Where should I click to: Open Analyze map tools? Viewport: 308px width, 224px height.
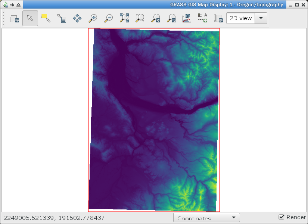coord(187,18)
